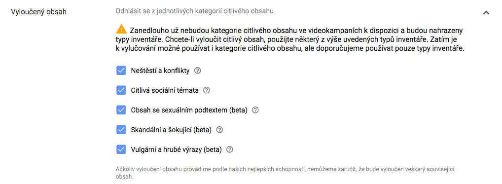Click the Vyloučený obsah section title
The width and height of the screenshot is (502, 184).
point(39,12)
